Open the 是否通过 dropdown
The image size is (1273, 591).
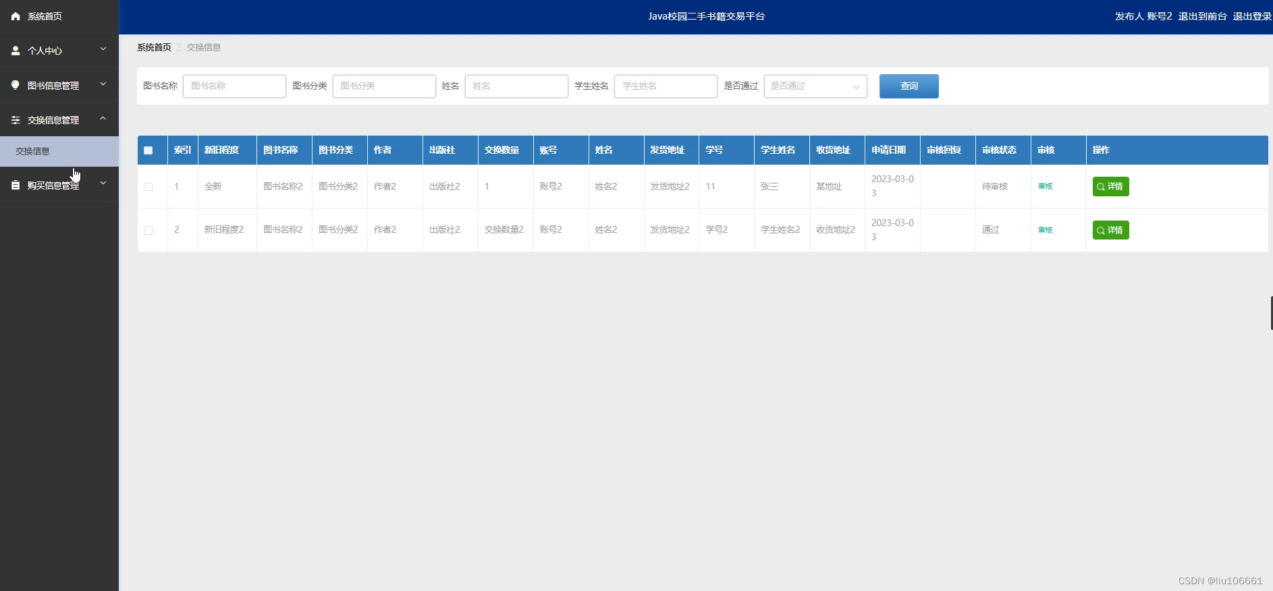click(x=815, y=86)
